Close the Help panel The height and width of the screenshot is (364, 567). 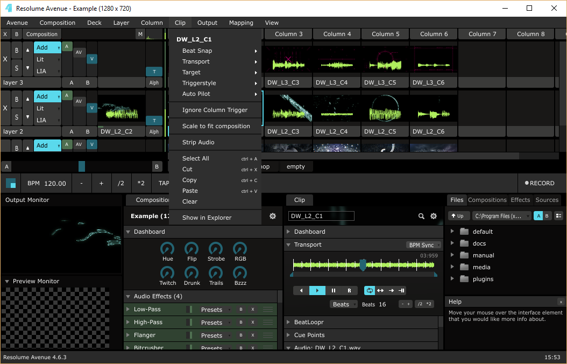561,302
